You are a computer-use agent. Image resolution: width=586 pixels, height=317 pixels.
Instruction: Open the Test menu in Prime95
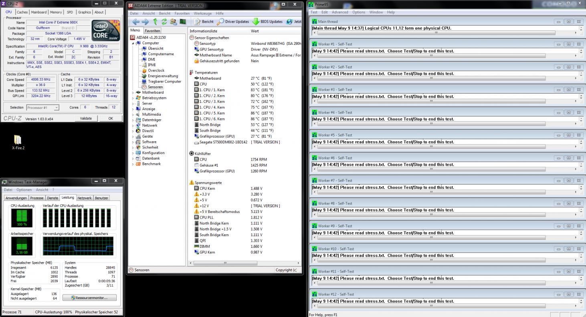coord(314,12)
